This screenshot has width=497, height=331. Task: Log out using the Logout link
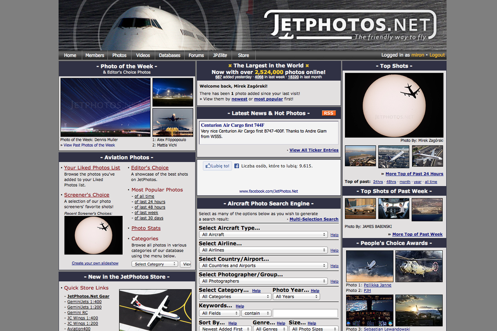(437, 55)
